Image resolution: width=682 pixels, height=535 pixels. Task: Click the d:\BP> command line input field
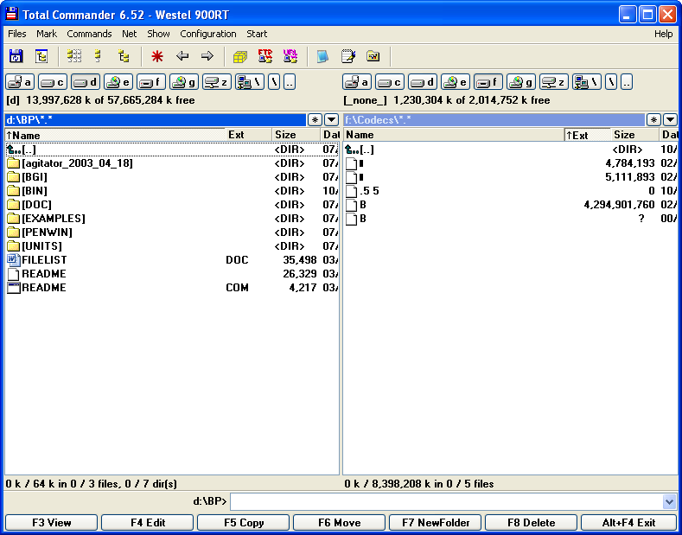[445, 502]
